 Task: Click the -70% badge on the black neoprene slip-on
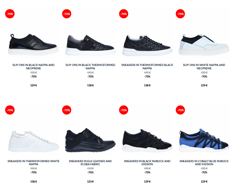tap(10, 14)
